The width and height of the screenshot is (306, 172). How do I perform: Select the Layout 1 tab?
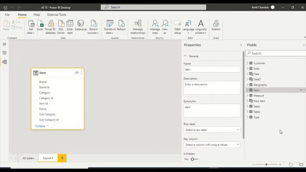coord(48,158)
